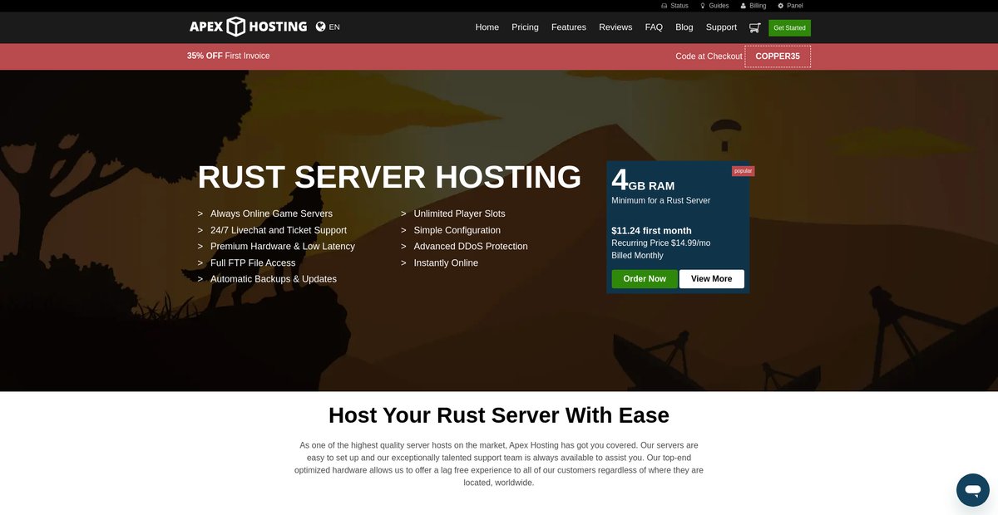The height and width of the screenshot is (515, 998).
Task: Click Minimum for a Rust Server text
Action: pos(660,200)
